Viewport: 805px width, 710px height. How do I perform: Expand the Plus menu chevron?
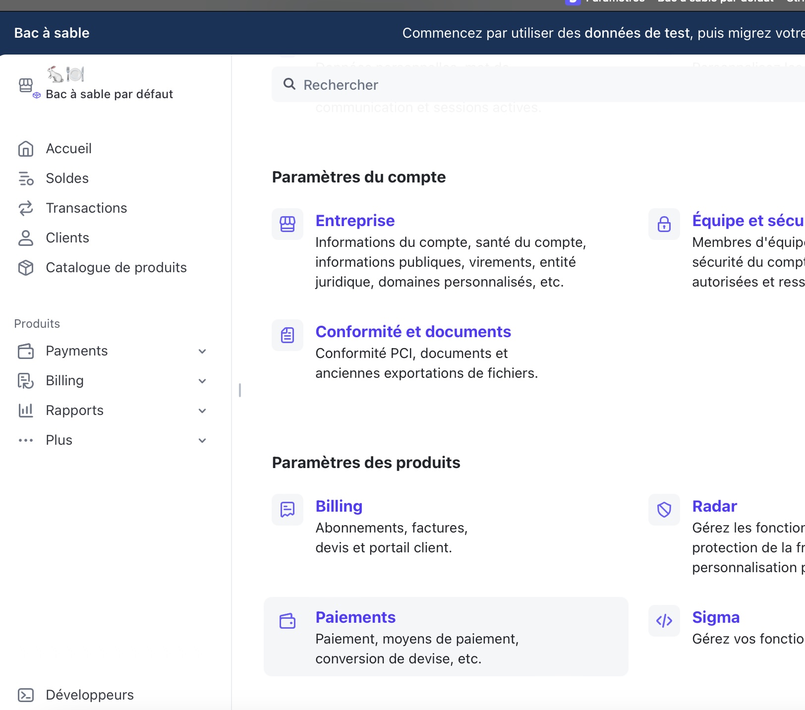click(202, 440)
